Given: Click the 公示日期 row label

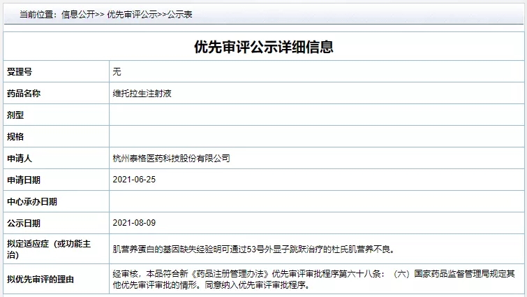Looking at the screenshot, I should 24,223.
